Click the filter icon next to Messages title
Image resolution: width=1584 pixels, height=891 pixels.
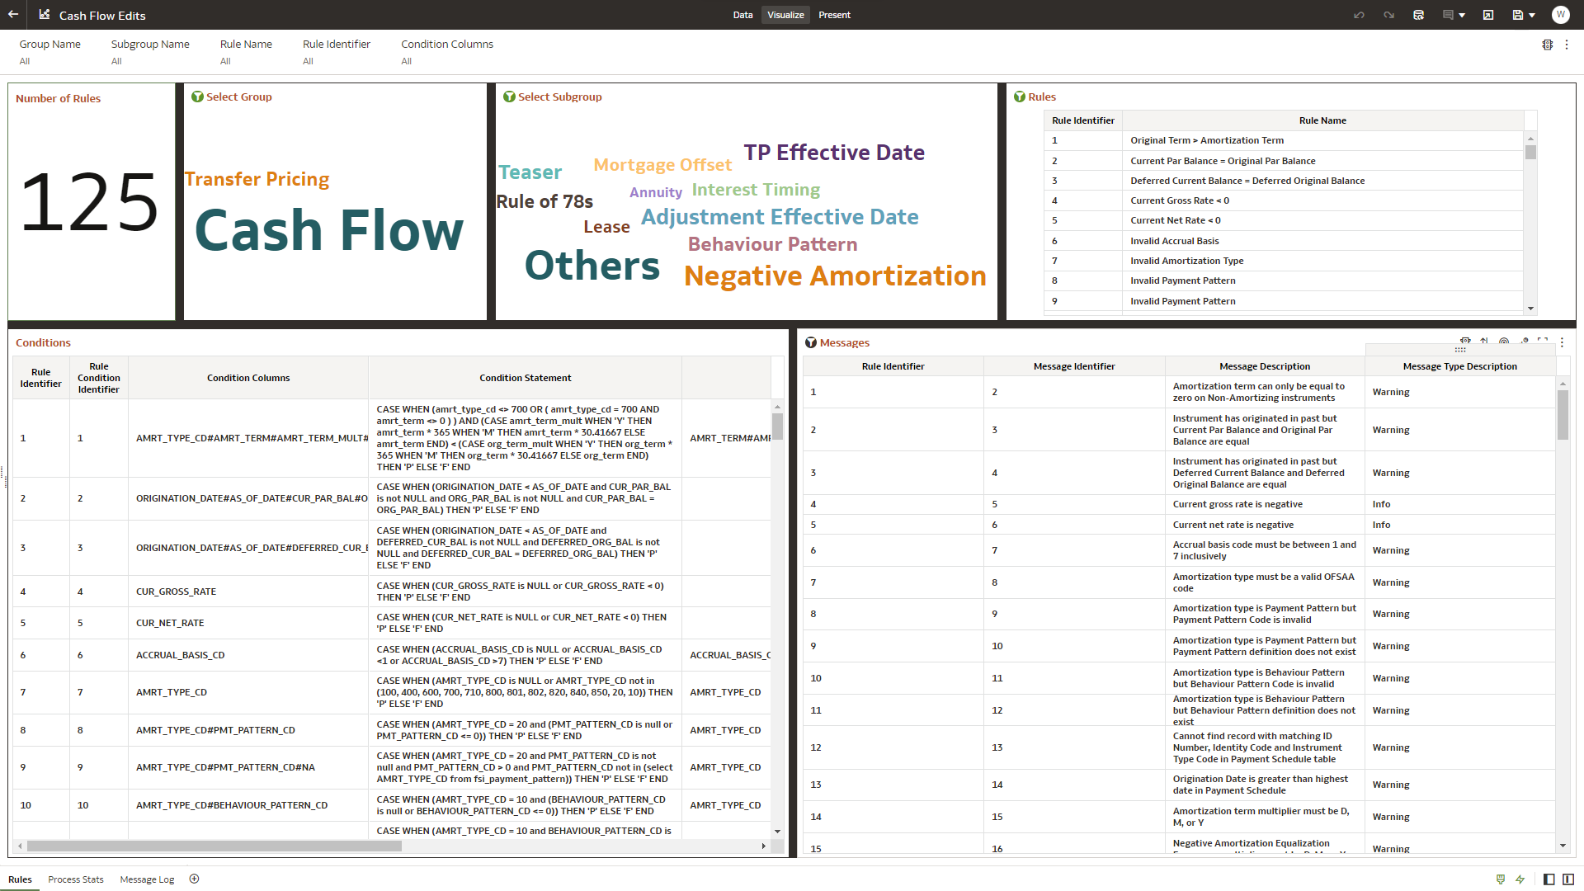pyautogui.click(x=811, y=342)
